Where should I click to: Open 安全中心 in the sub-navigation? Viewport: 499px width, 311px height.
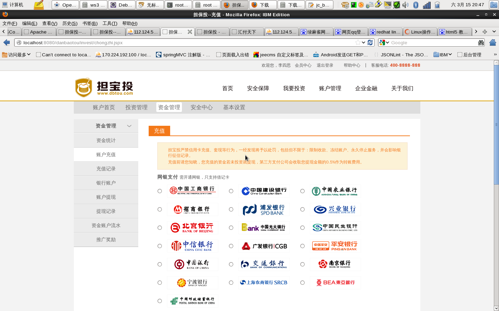coord(202,107)
